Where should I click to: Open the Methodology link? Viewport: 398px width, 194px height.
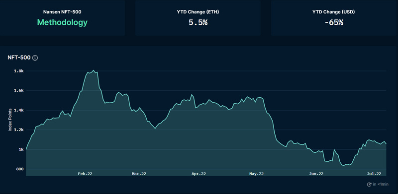click(62, 22)
